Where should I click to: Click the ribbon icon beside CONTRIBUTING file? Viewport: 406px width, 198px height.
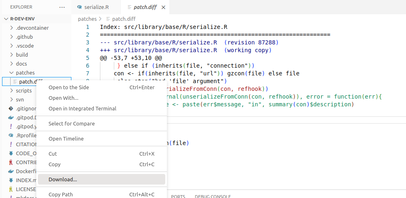point(11,163)
